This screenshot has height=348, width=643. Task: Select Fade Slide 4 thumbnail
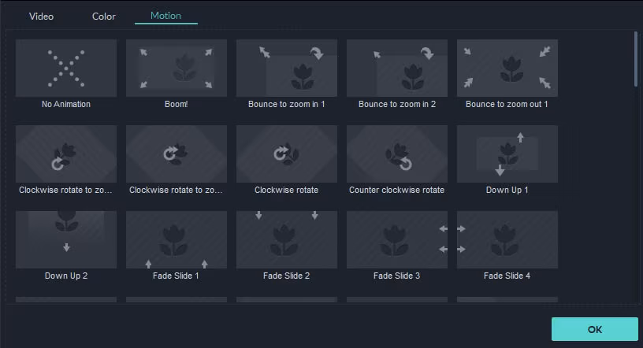click(507, 240)
